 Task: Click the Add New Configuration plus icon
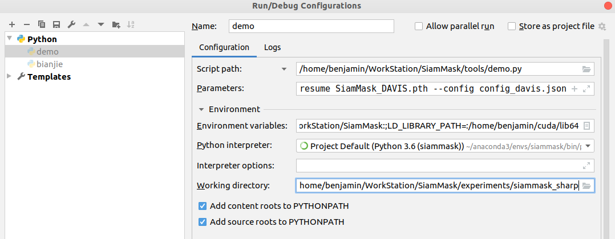tap(12, 24)
